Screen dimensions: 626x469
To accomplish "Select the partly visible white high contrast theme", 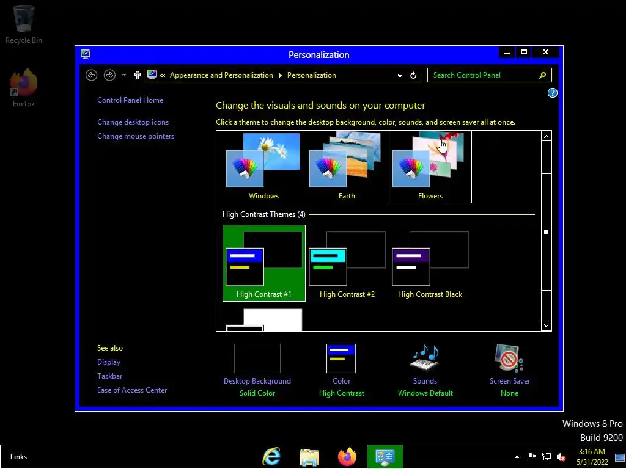I will pos(264,320).
